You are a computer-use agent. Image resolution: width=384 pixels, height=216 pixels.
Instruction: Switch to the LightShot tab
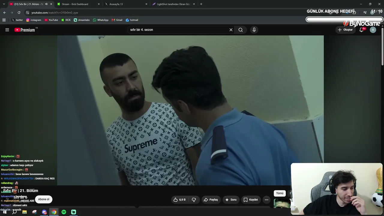(173, 4)
